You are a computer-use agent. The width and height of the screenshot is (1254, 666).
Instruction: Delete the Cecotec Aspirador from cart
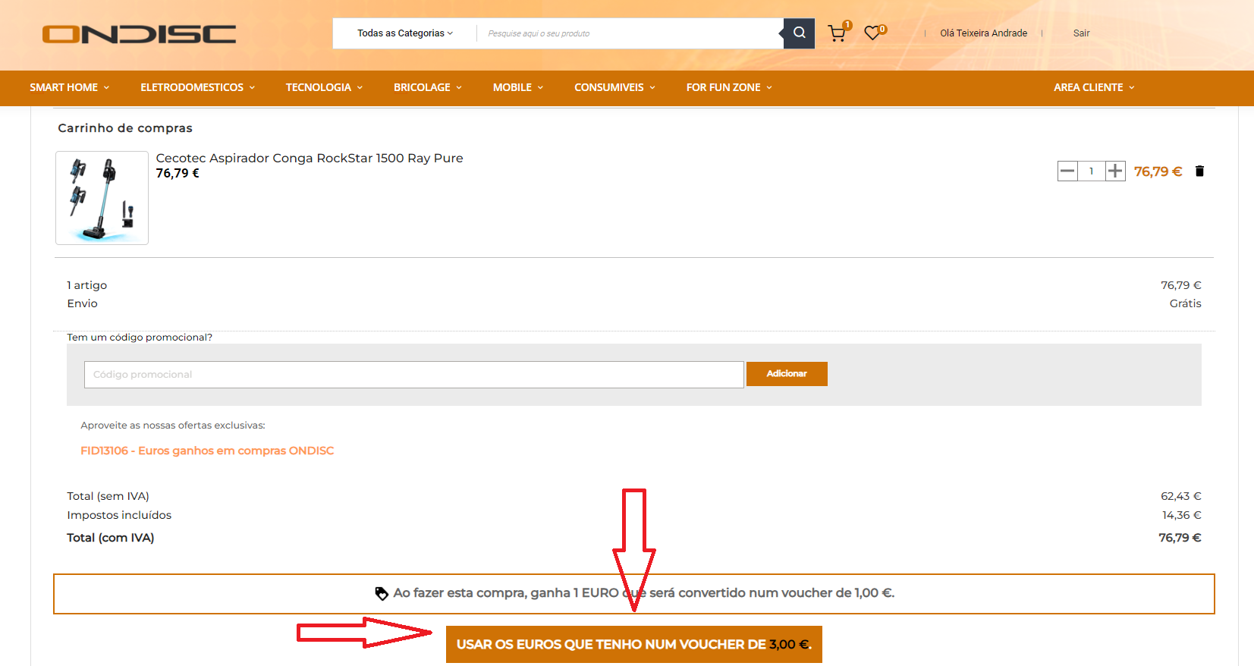pyautogui.click(x=1199, y=171)
